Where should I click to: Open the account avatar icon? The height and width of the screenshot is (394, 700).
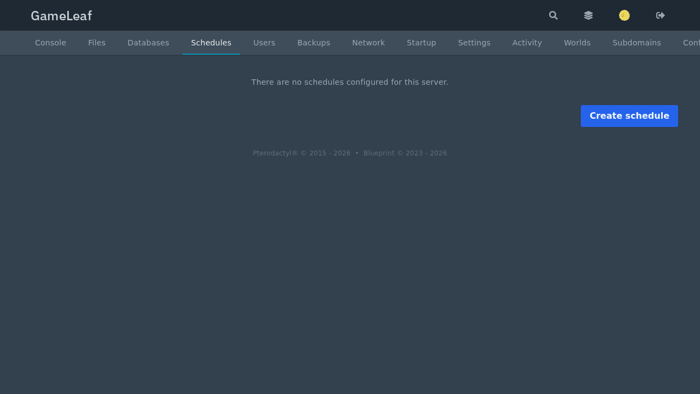[x=625, y=15]
